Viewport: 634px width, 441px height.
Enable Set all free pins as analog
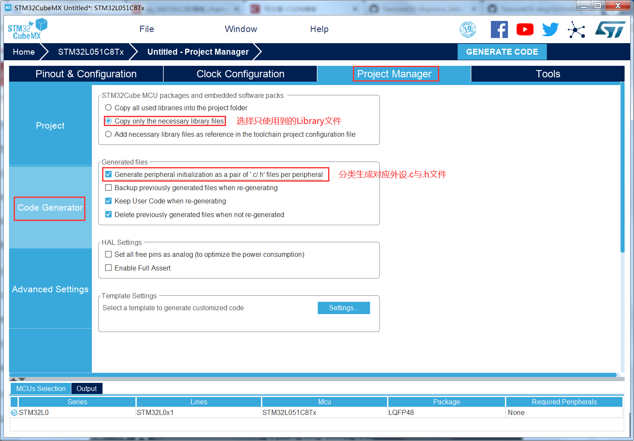109,254
